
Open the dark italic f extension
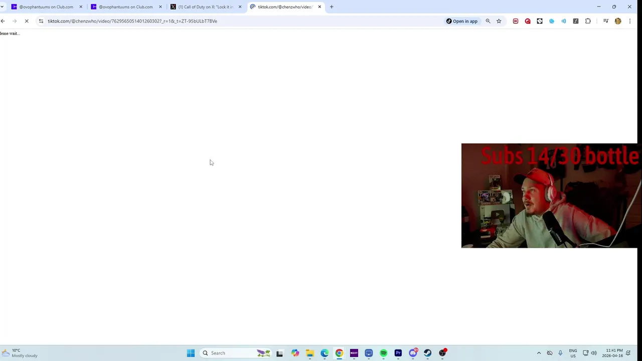coord(576,21)
